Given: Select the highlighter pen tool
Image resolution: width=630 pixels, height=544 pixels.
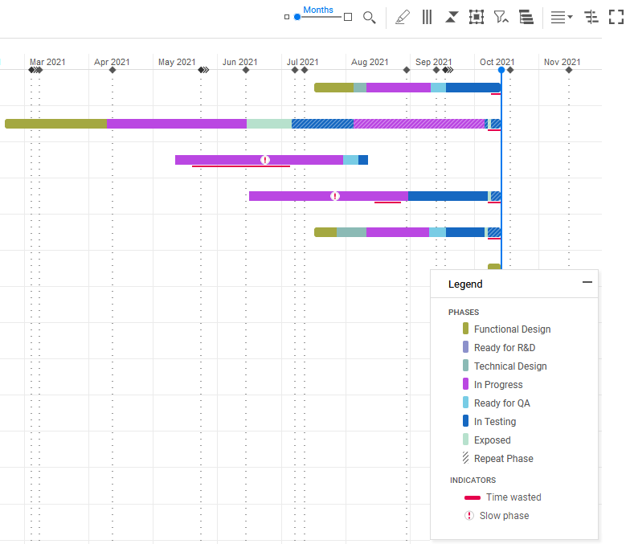Looking at the screenshot, I should [403, 17].
